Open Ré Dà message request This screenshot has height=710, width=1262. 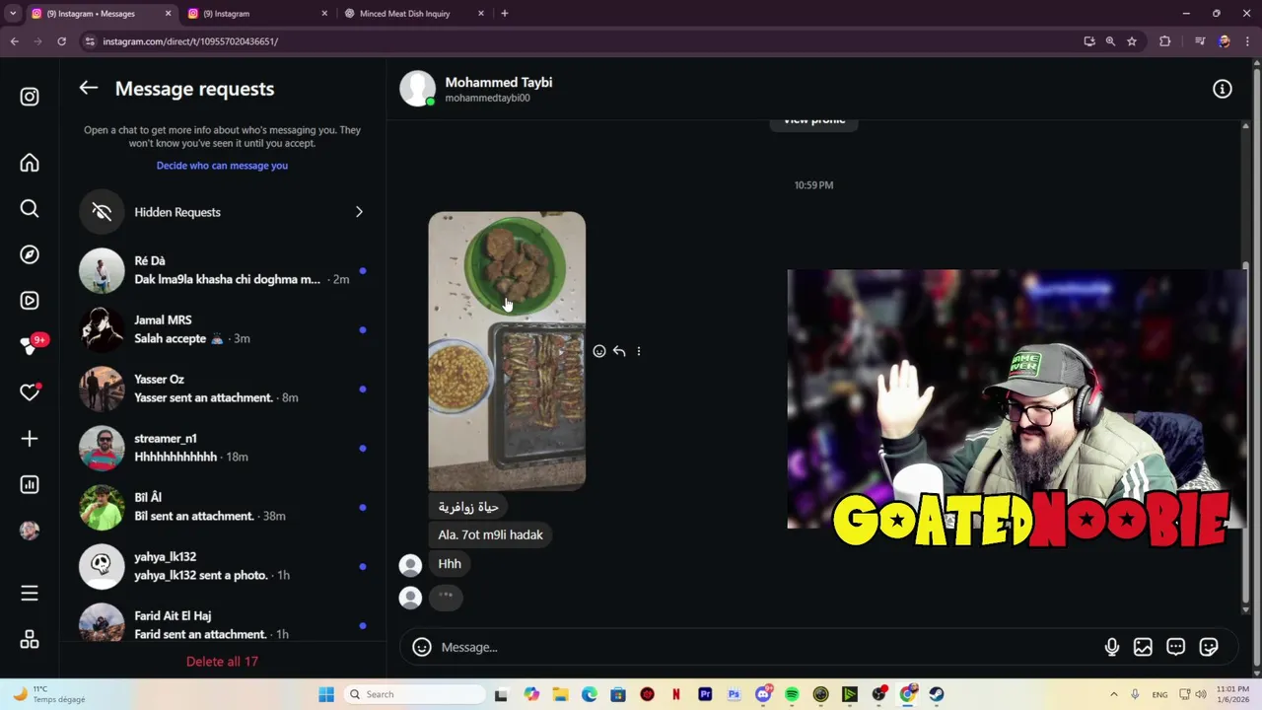click(x=223, y=270)
